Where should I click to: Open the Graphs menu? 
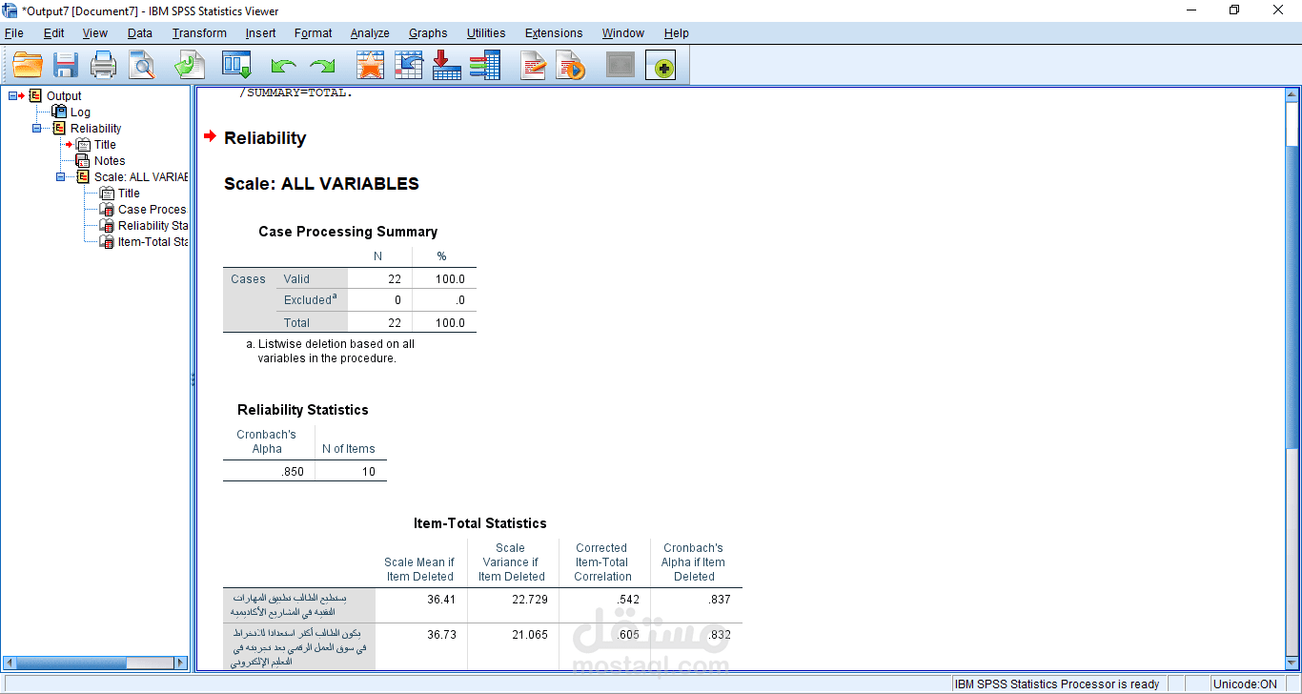[428, 33]
